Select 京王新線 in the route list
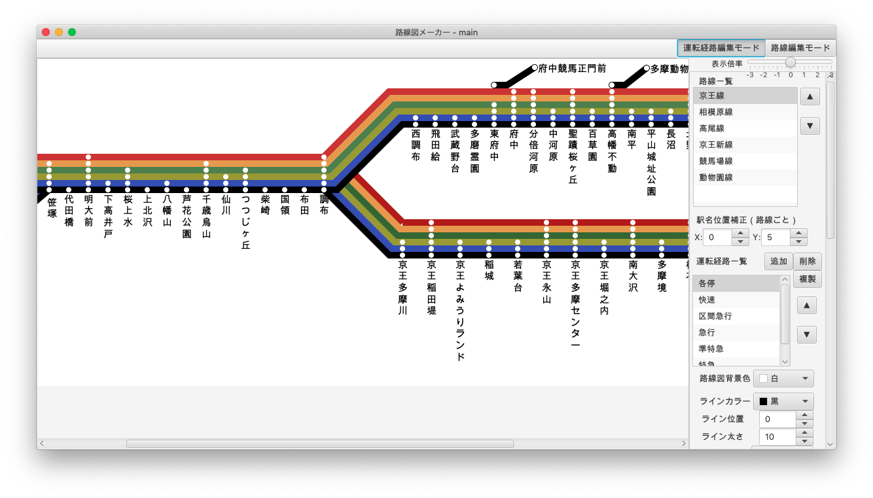Image resolution: width=873 pixels, height=498 pixels. pos(745,145)
